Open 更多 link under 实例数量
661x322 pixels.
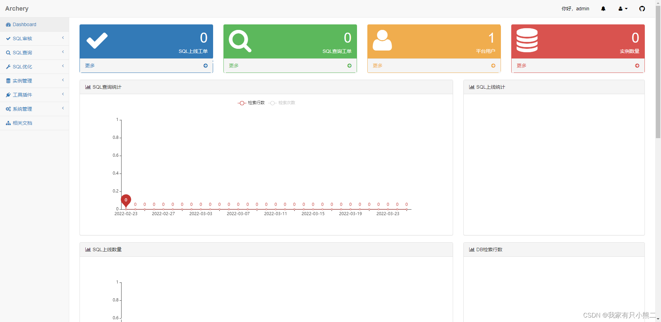tap(522, 66)
